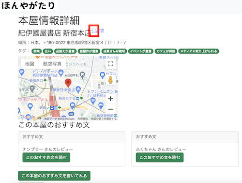Click ナンプラー さんのレビュー text

48,149
